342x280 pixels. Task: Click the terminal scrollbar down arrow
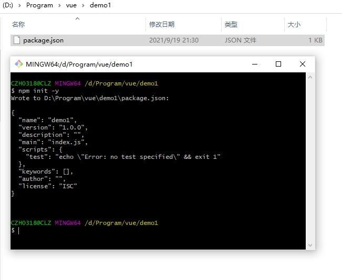(x=310, y=245)
